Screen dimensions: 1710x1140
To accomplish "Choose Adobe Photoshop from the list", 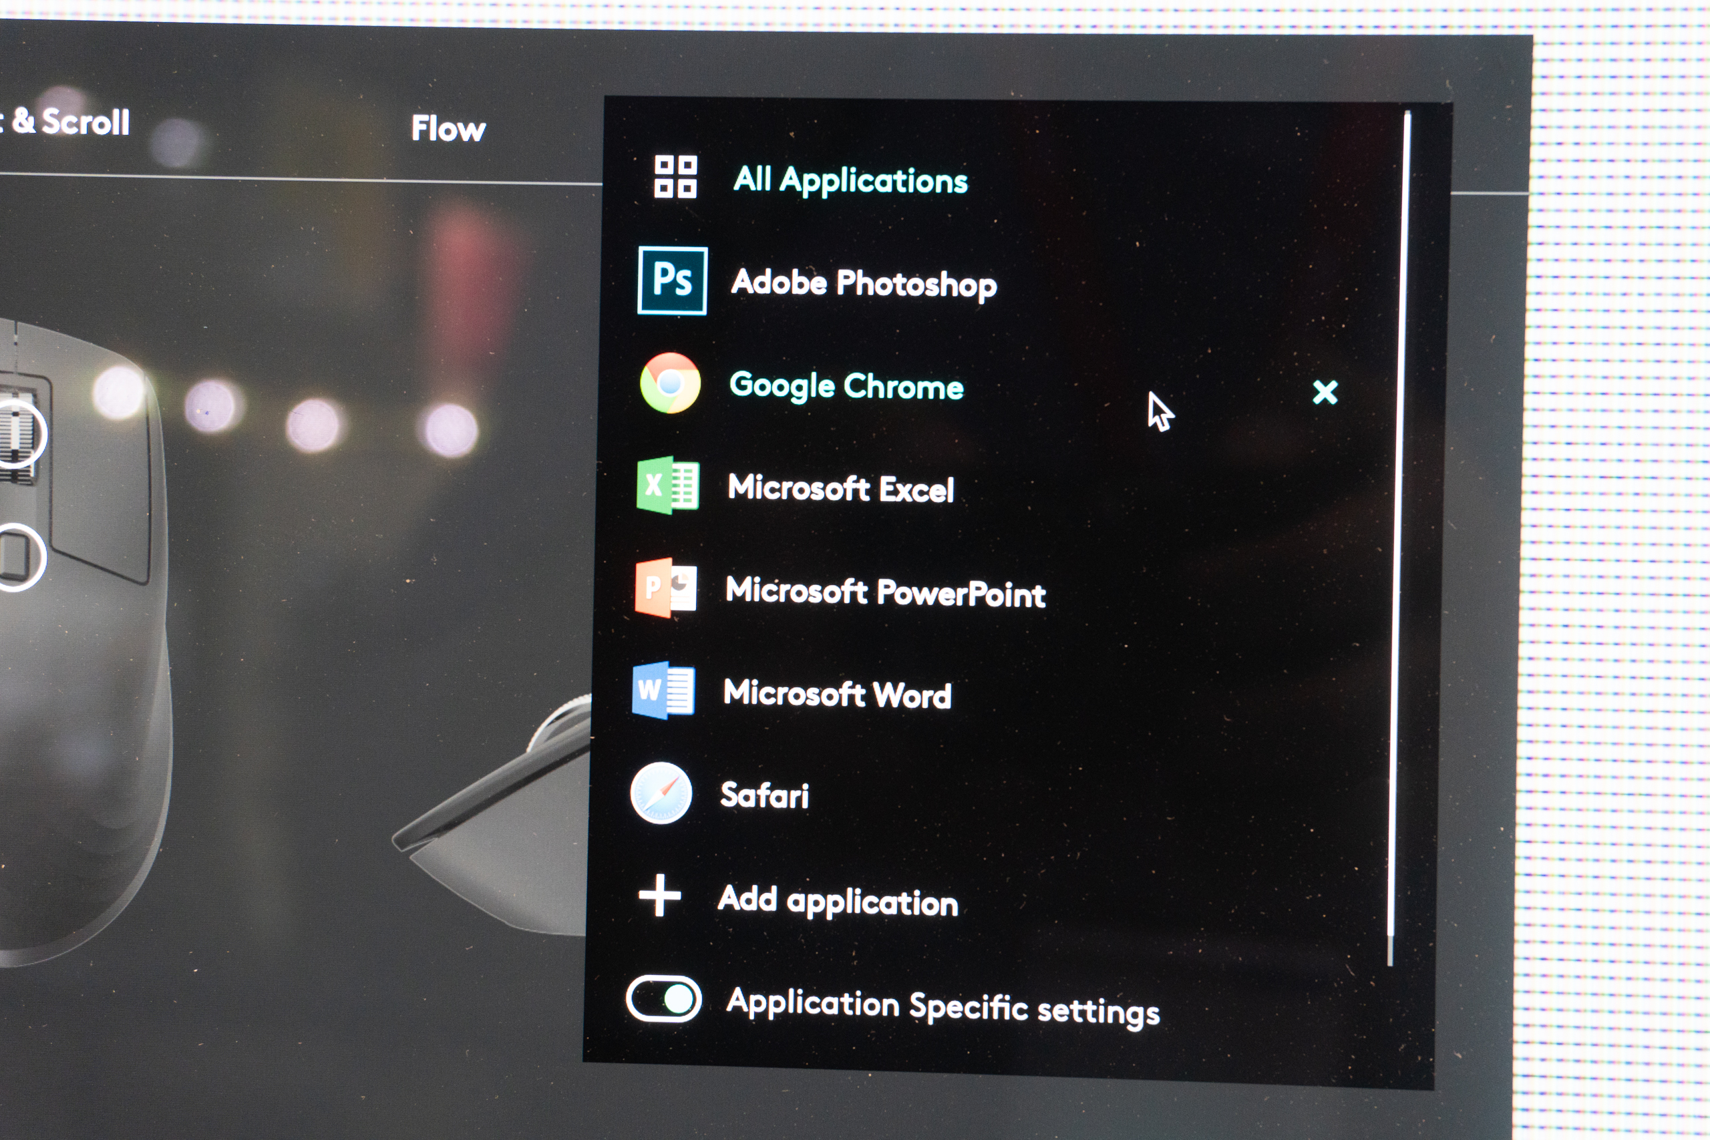I will (863, 284).
